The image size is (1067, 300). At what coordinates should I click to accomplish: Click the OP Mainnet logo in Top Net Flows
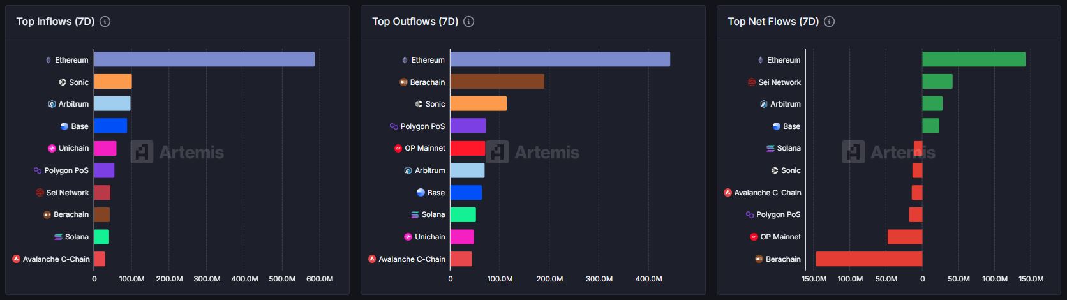coord(754,237)
